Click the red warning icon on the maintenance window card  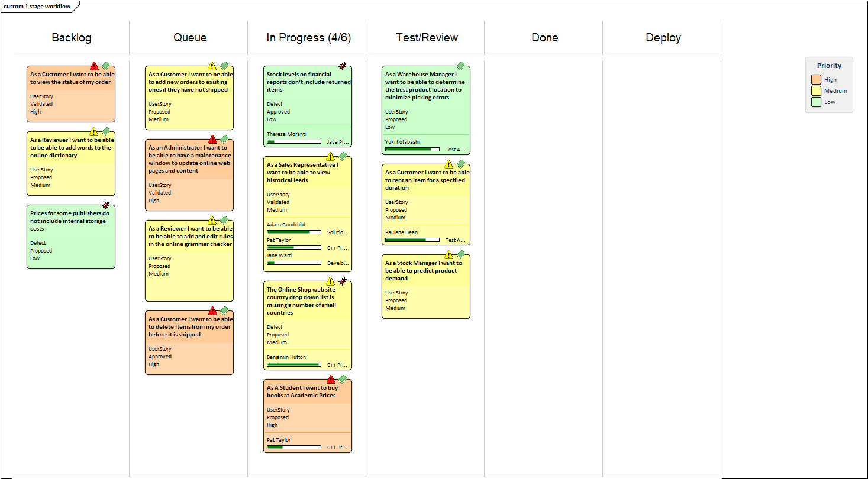point(212,140)
